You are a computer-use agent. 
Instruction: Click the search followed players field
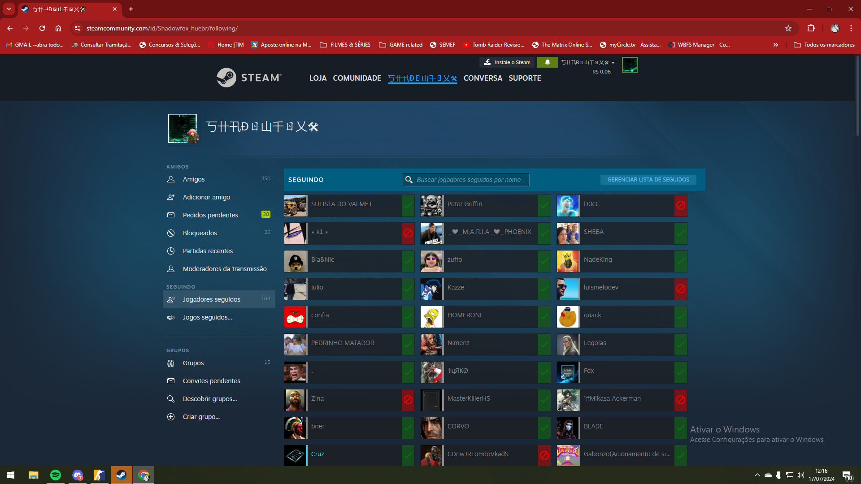tap(469, 180)
